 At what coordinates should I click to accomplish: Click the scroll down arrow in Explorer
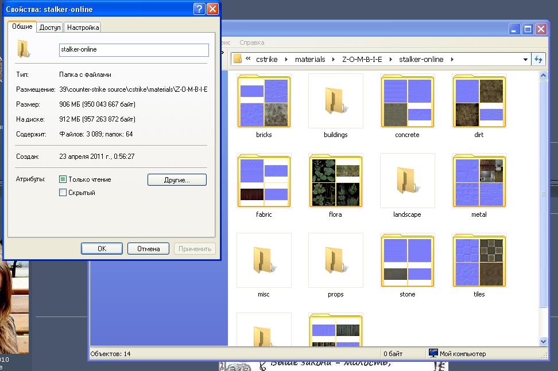point(543,342)
